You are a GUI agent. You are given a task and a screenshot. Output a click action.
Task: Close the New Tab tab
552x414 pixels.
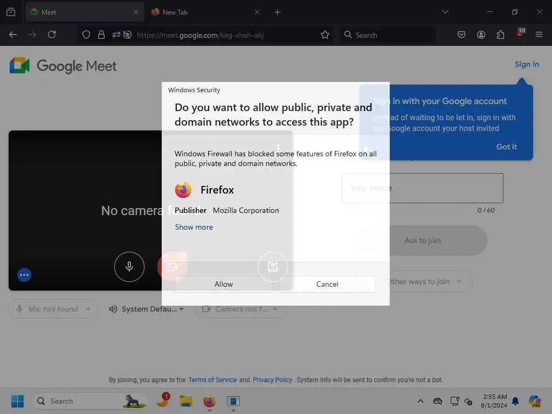click(257, 12)
